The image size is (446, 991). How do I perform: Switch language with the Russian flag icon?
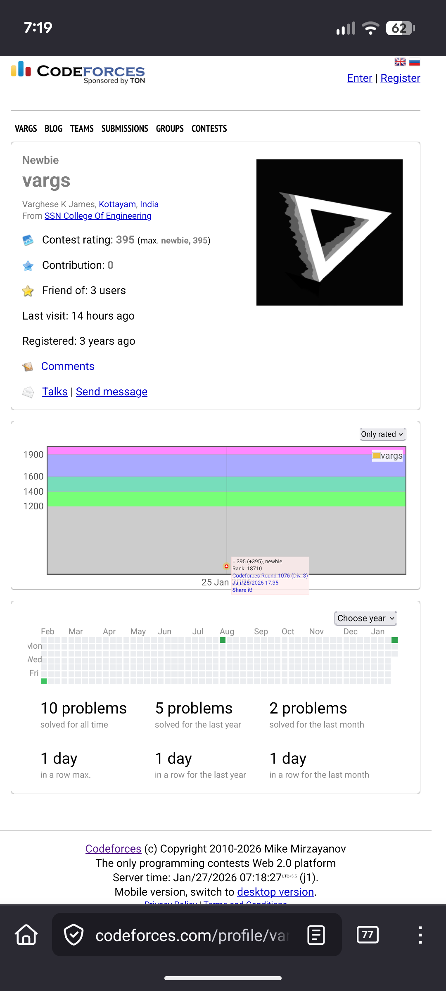click(x=415, y=62)
